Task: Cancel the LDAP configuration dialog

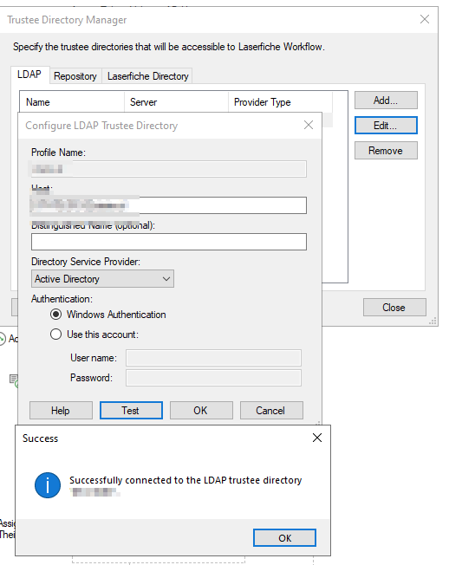Action: 271,411
